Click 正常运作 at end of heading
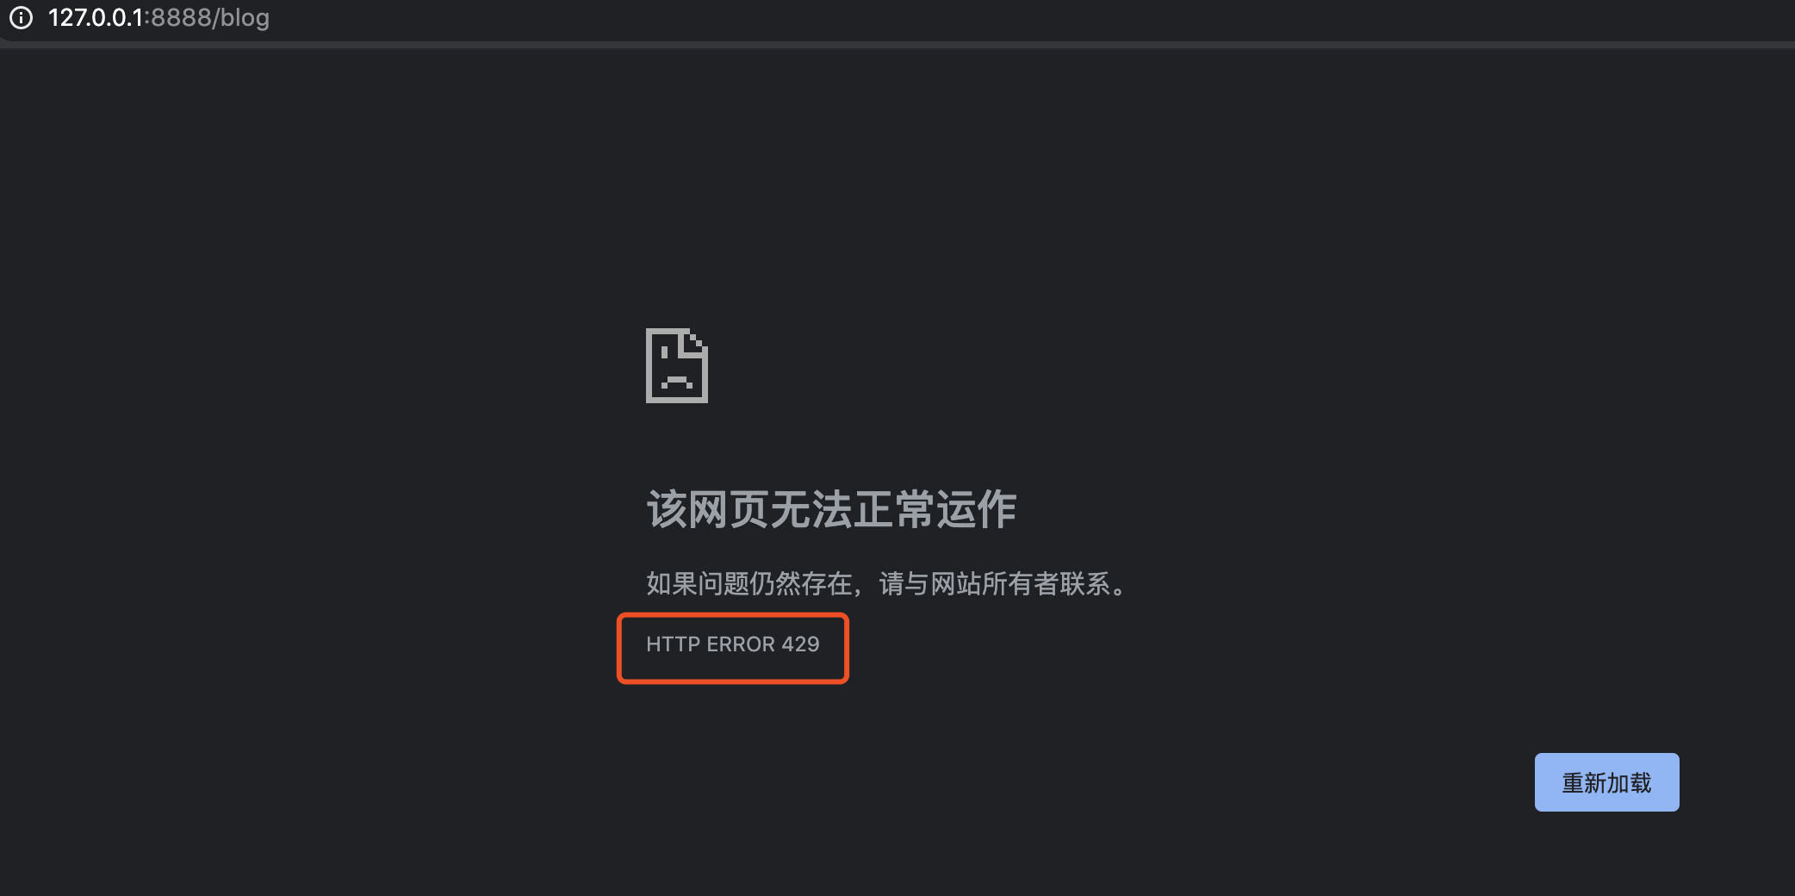Screen dimensions: 1795x896 (935, 509)
